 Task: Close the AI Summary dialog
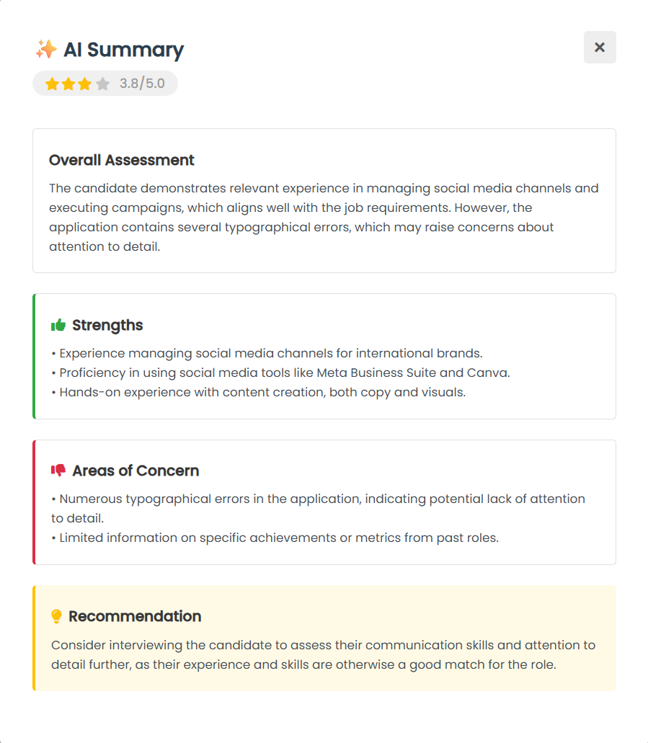(x=600, y=48)
